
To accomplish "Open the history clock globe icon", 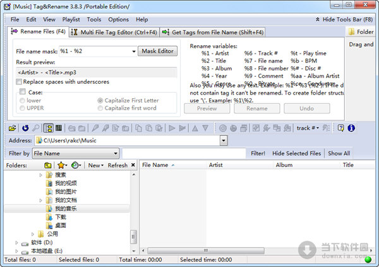I will [76, 166].
